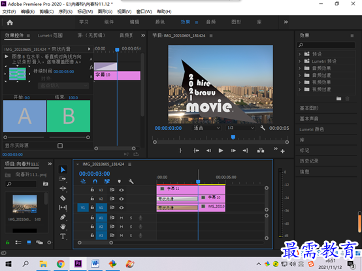Switch Project panel to icon view
362x271 pixels.
coord(29,242)
